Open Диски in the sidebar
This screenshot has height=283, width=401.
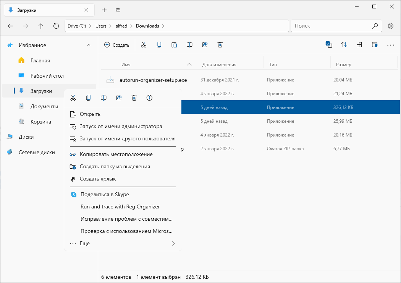point(33,137)
